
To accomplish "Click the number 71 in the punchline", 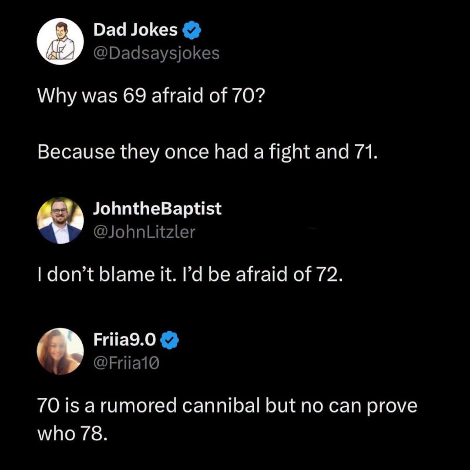I will pyautogui.click(x=363, y=151).
